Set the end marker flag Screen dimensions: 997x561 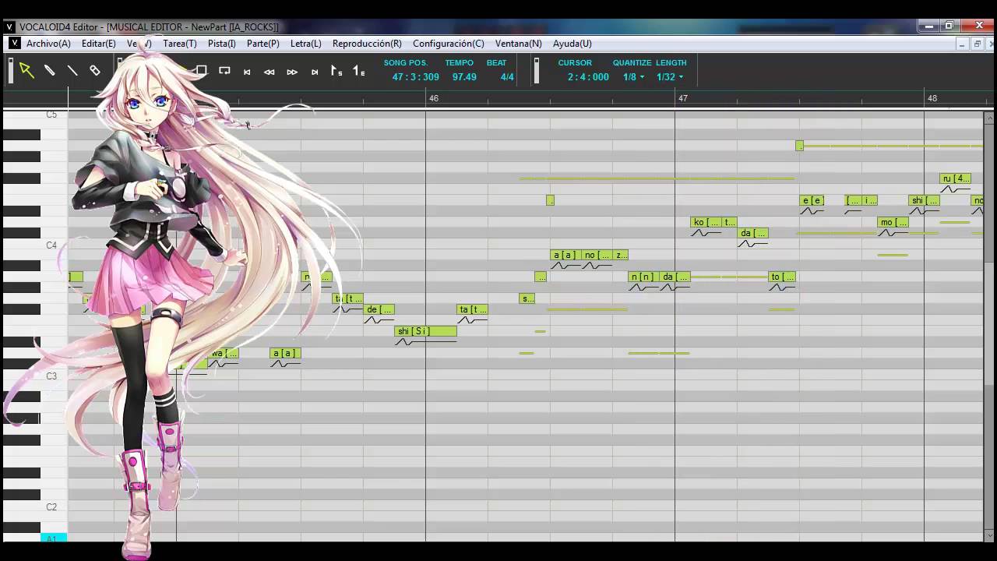coord(359,71)
